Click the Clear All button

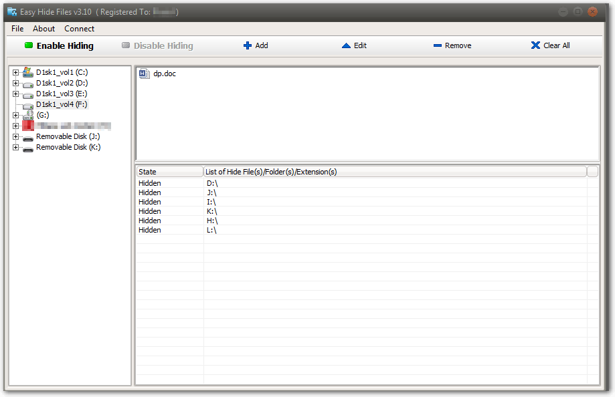[549, 45]
